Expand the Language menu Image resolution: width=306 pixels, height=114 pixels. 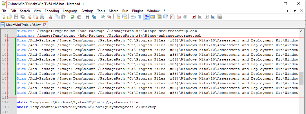point(70,11)
